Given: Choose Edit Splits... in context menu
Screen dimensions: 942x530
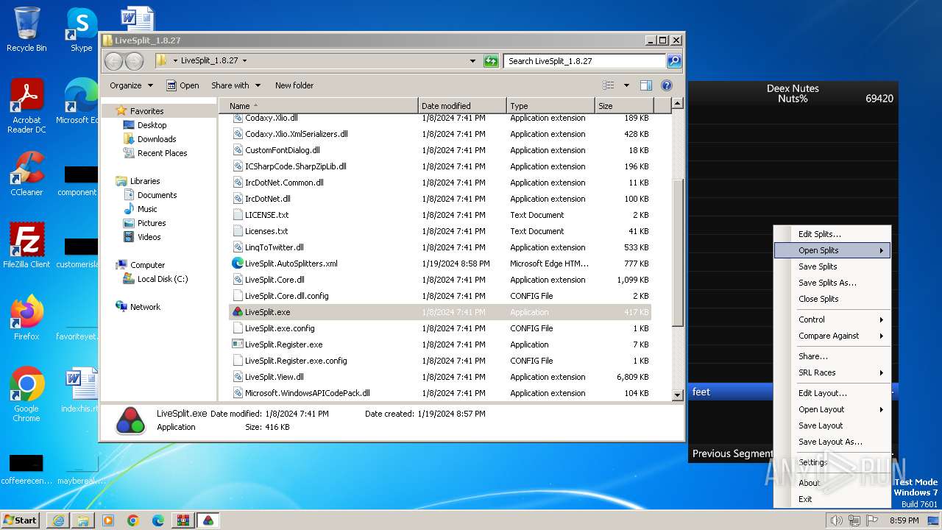Looking at the screenshot, I should coord(832,234).
